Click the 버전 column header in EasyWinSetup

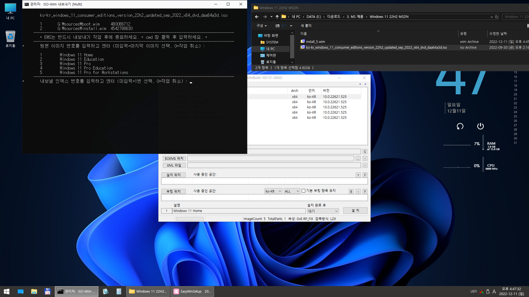pos(341,91)
